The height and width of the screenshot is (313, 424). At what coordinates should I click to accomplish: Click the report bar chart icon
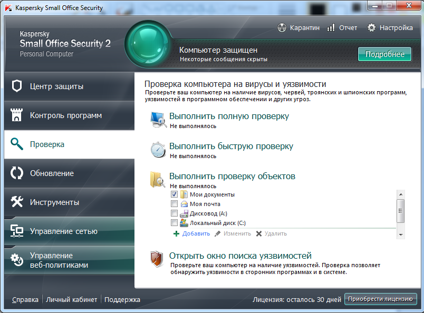click(331, 27)
